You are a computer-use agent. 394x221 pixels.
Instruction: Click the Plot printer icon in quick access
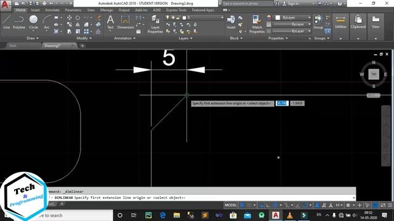(44, 4)
